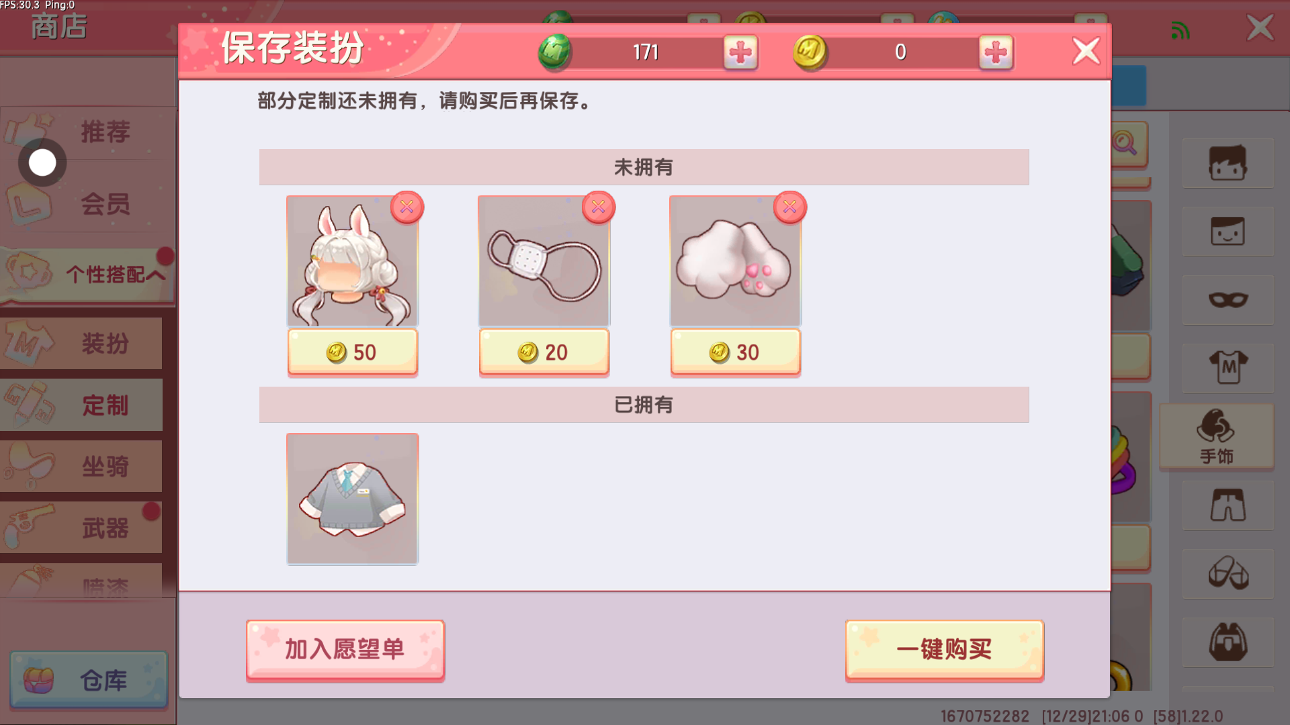Remove the fluffy paw gloves item
The image size is (1290, 725).
point(790,207)
